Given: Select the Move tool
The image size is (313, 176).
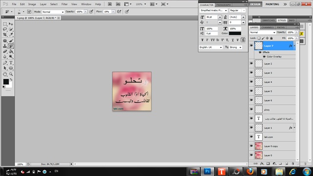Looking at the screenshot, I should (11, 24).
